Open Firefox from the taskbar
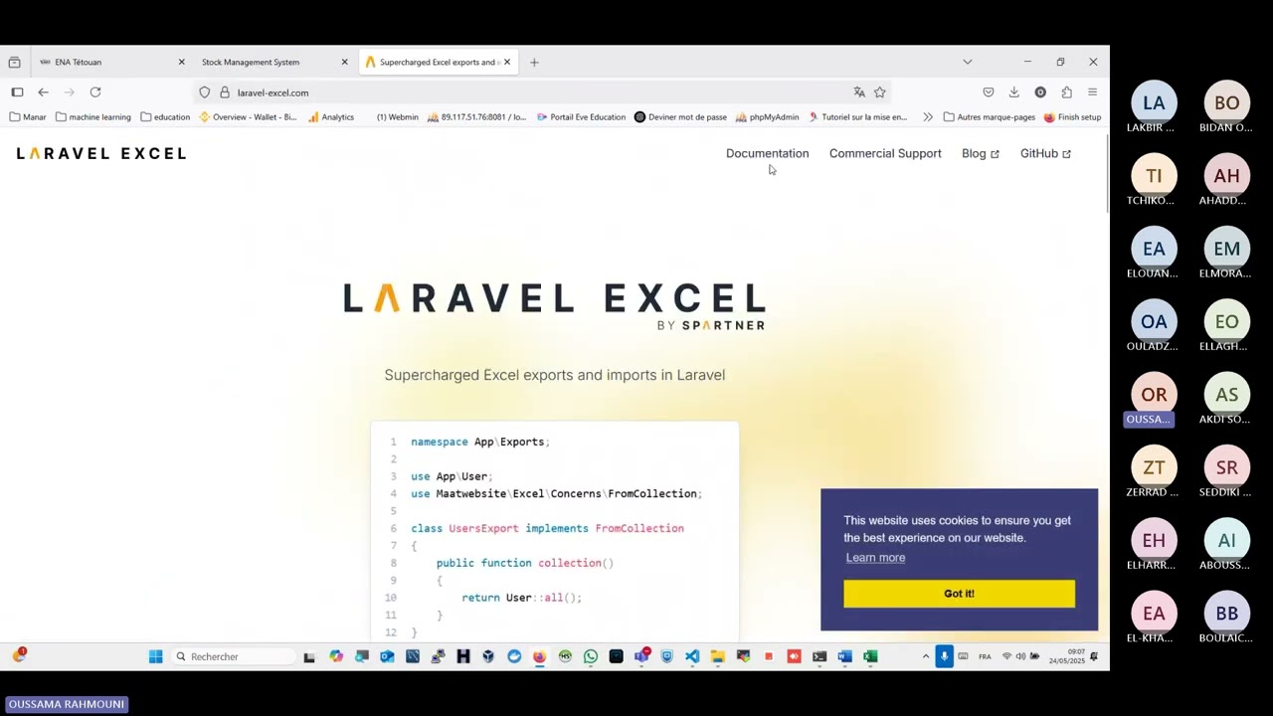This screenshot has height=716, width=1273. (539, 656)
